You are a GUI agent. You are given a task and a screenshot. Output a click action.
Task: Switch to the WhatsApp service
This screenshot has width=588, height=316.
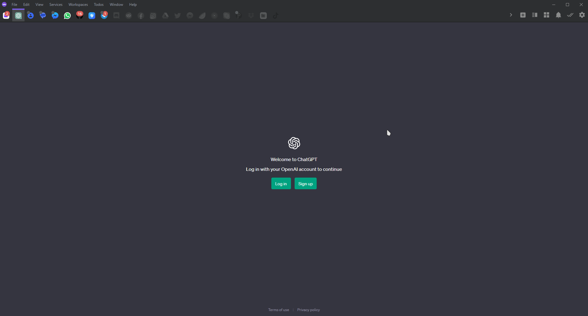pyautogui.click(x=67, y=15)
